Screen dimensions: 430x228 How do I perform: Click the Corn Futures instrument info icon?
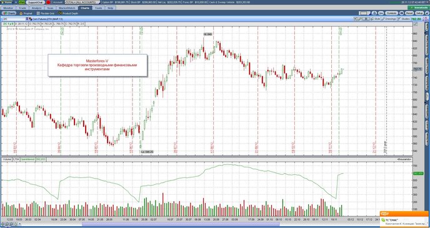point(31,19)
